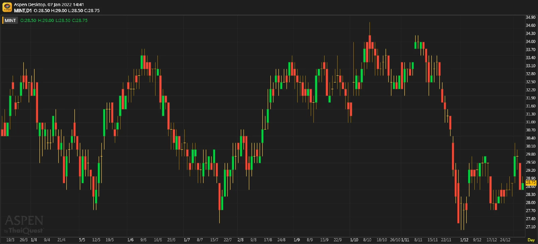Click the 30.40 price axis label
This screenshot has height=244, width=538.
coord(531,138)
